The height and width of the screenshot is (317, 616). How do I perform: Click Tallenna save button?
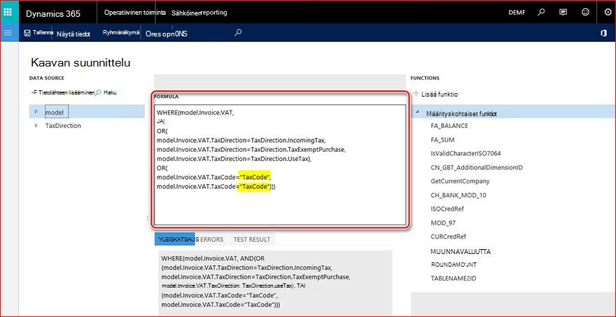point(38,34)
